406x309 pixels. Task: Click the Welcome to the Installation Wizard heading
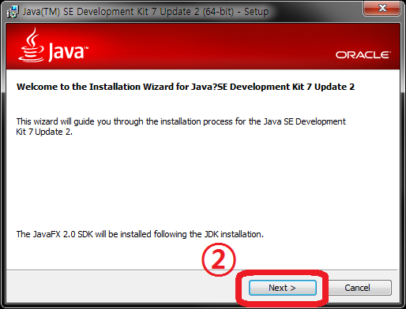tap(186, 87)
